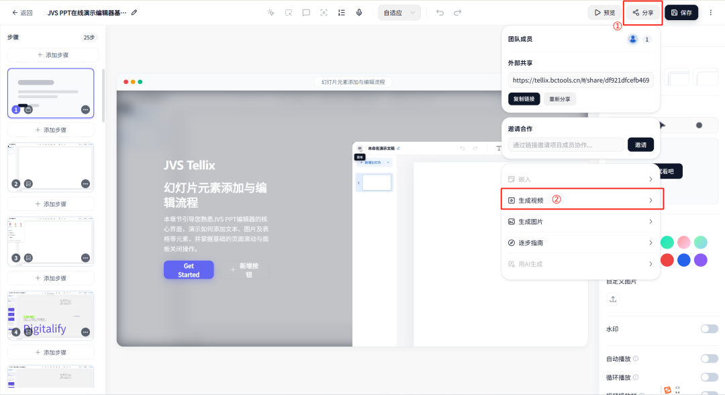Image resolution: width=725 pixels, height=395 pixels.
Task: Open the comment bubble tool
Action: [x=306, y=13]
